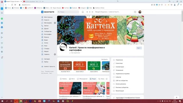Click the Видео icon in left menu
This screenshot has width=183, height=103.
click(42, 40)
